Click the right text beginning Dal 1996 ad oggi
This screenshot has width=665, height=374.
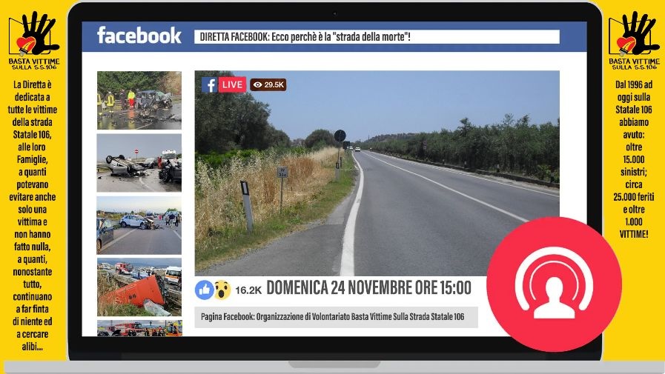point(633,159)
